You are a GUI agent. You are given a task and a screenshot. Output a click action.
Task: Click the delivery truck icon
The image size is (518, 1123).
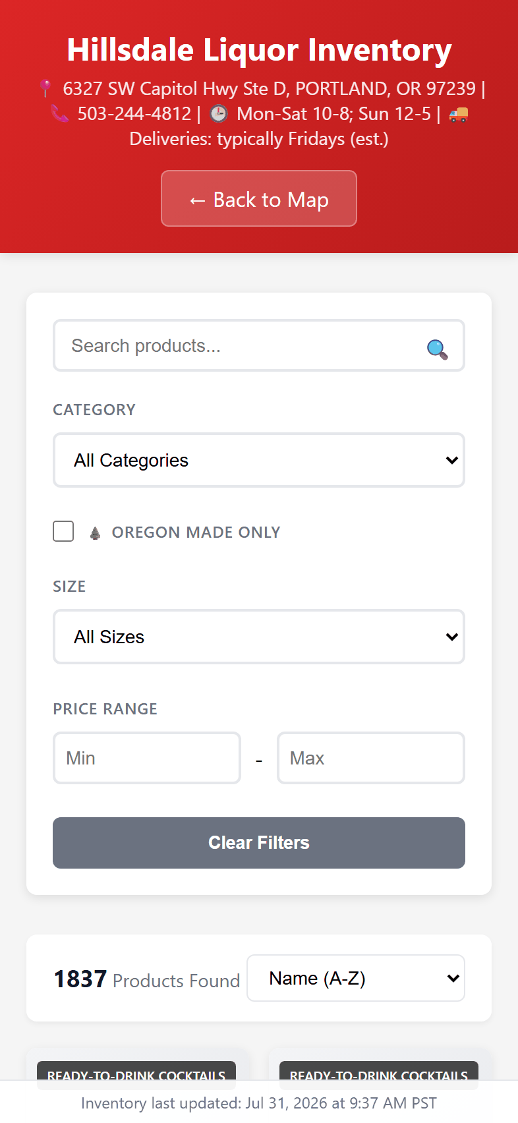459,115
